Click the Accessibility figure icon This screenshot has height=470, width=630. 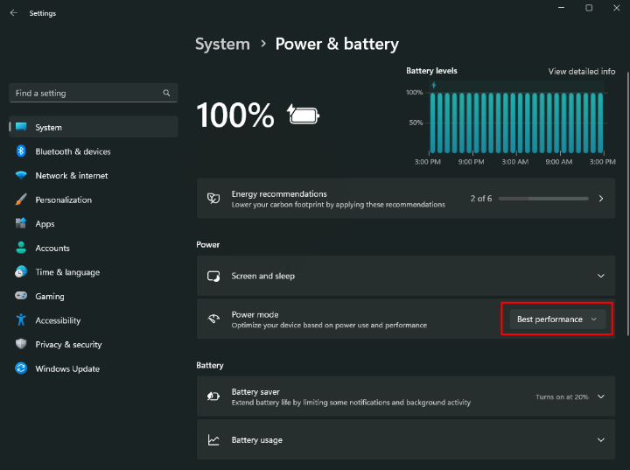(x=21, y=320)
